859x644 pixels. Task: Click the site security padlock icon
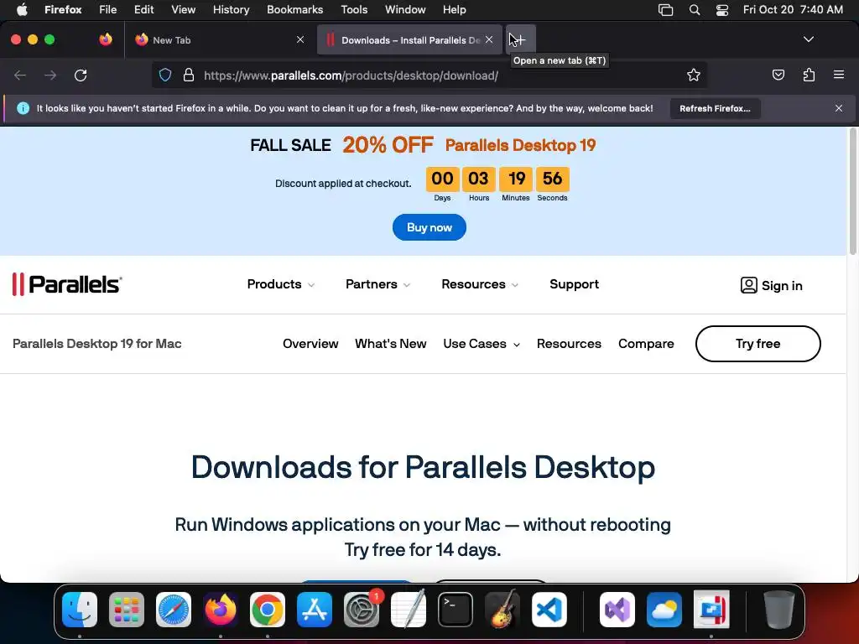189,75
